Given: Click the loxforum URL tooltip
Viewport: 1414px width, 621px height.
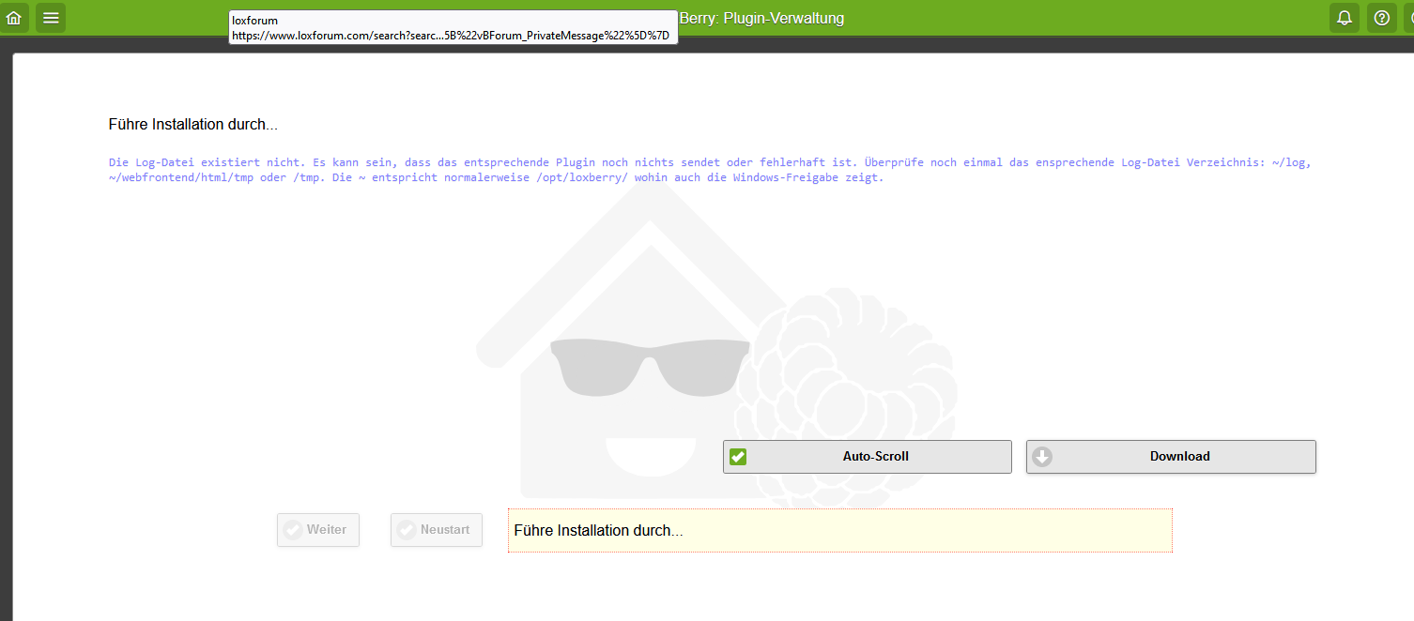Looking at the screenshot, I should click(453, 27).
